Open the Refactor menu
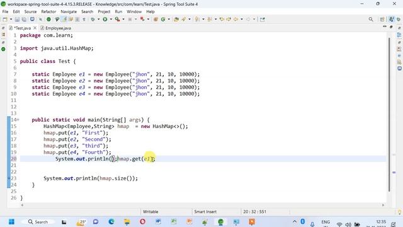 click(x=48, y=11)
